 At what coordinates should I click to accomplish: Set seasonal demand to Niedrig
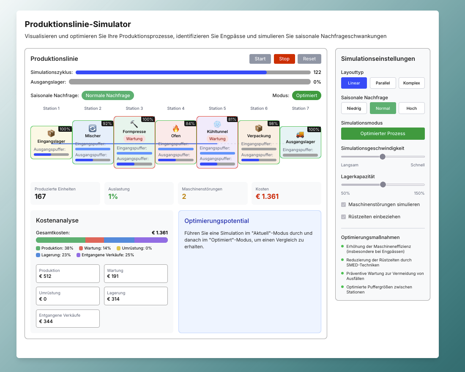354,108
